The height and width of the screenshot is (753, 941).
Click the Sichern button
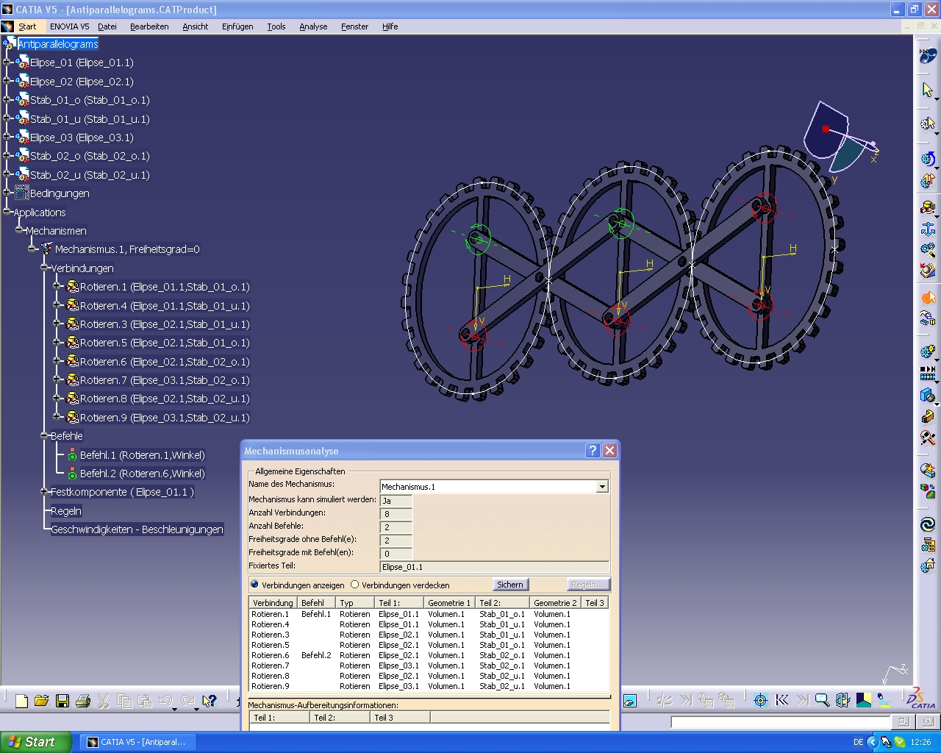click(x=510, y=585)
